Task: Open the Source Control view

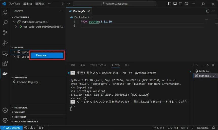Action: 5,33
